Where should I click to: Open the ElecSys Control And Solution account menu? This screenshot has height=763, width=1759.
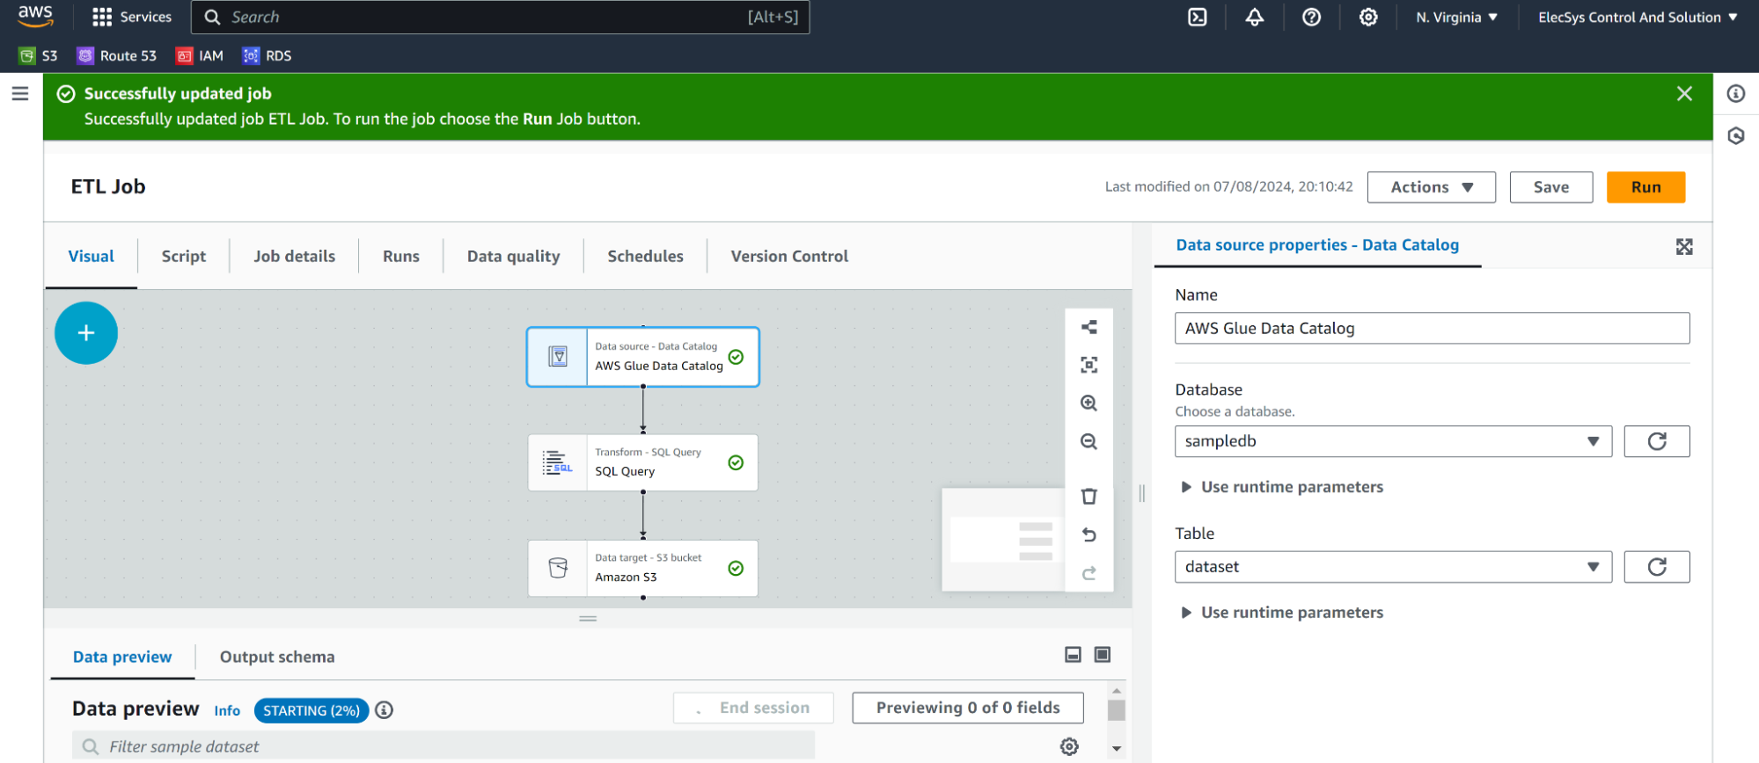[1638, 17]
